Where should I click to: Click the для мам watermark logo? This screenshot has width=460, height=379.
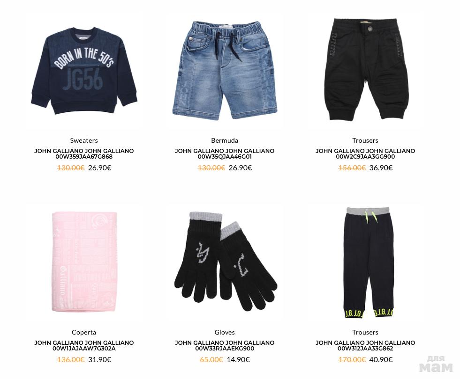pyautogui.click(x=436, y=364)
